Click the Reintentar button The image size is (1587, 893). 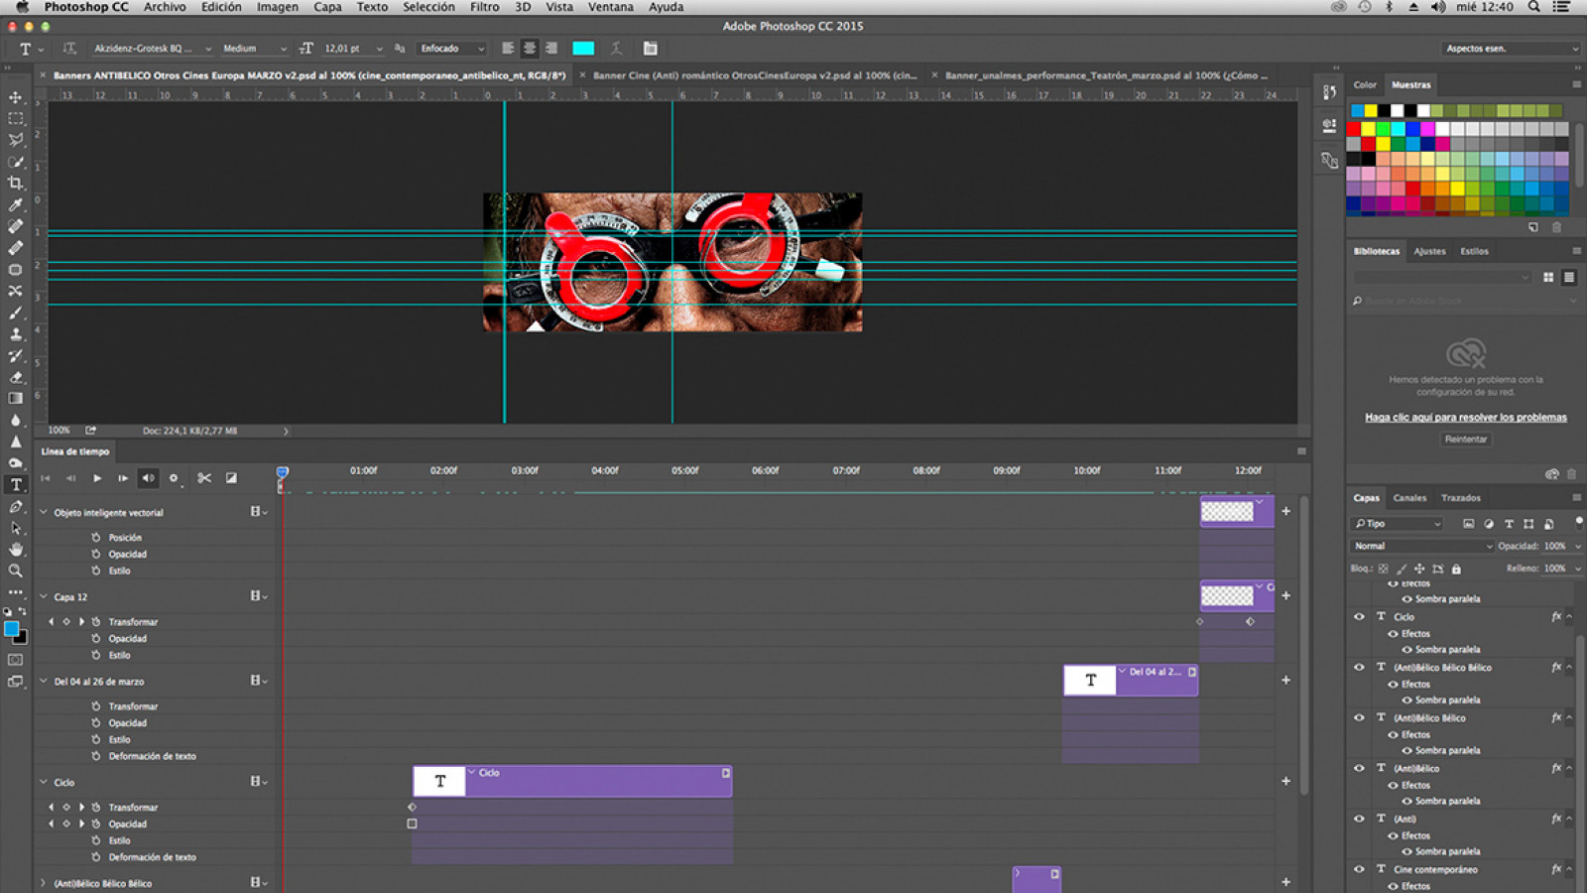[x=1466, y=439]
